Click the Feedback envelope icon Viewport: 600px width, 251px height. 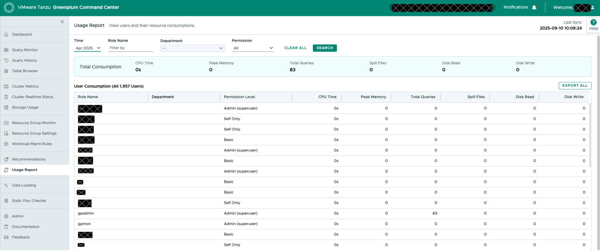(x=6, y=238)
